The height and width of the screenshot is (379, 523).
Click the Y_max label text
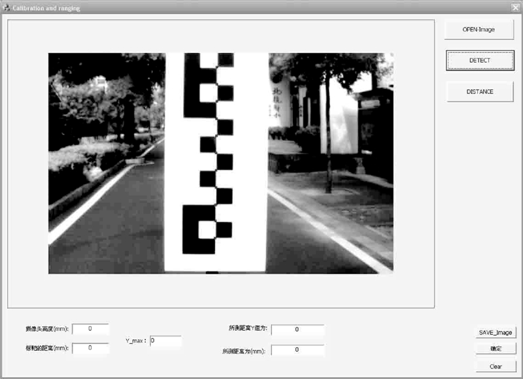tap(136, 341)
